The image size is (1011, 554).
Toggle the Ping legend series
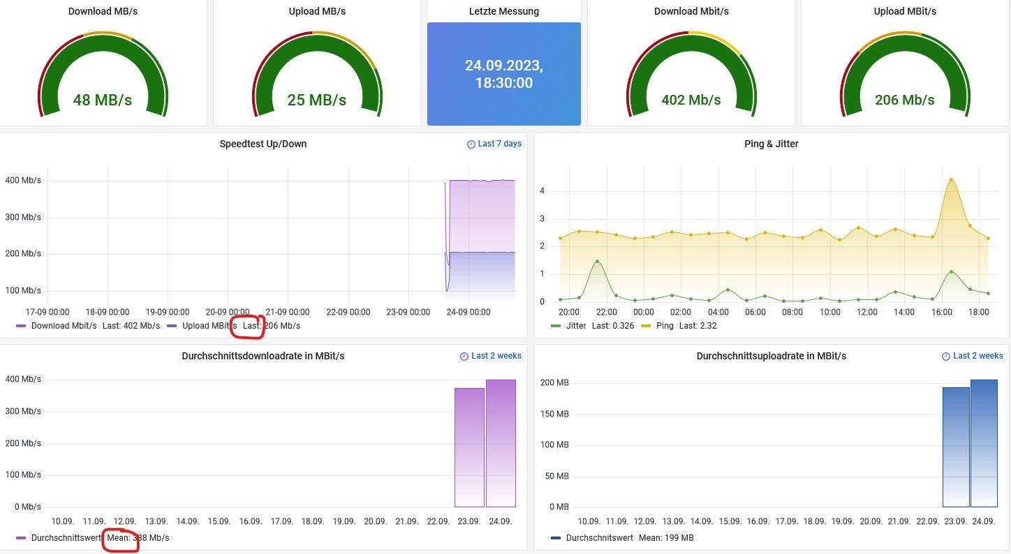pos(663,326)
